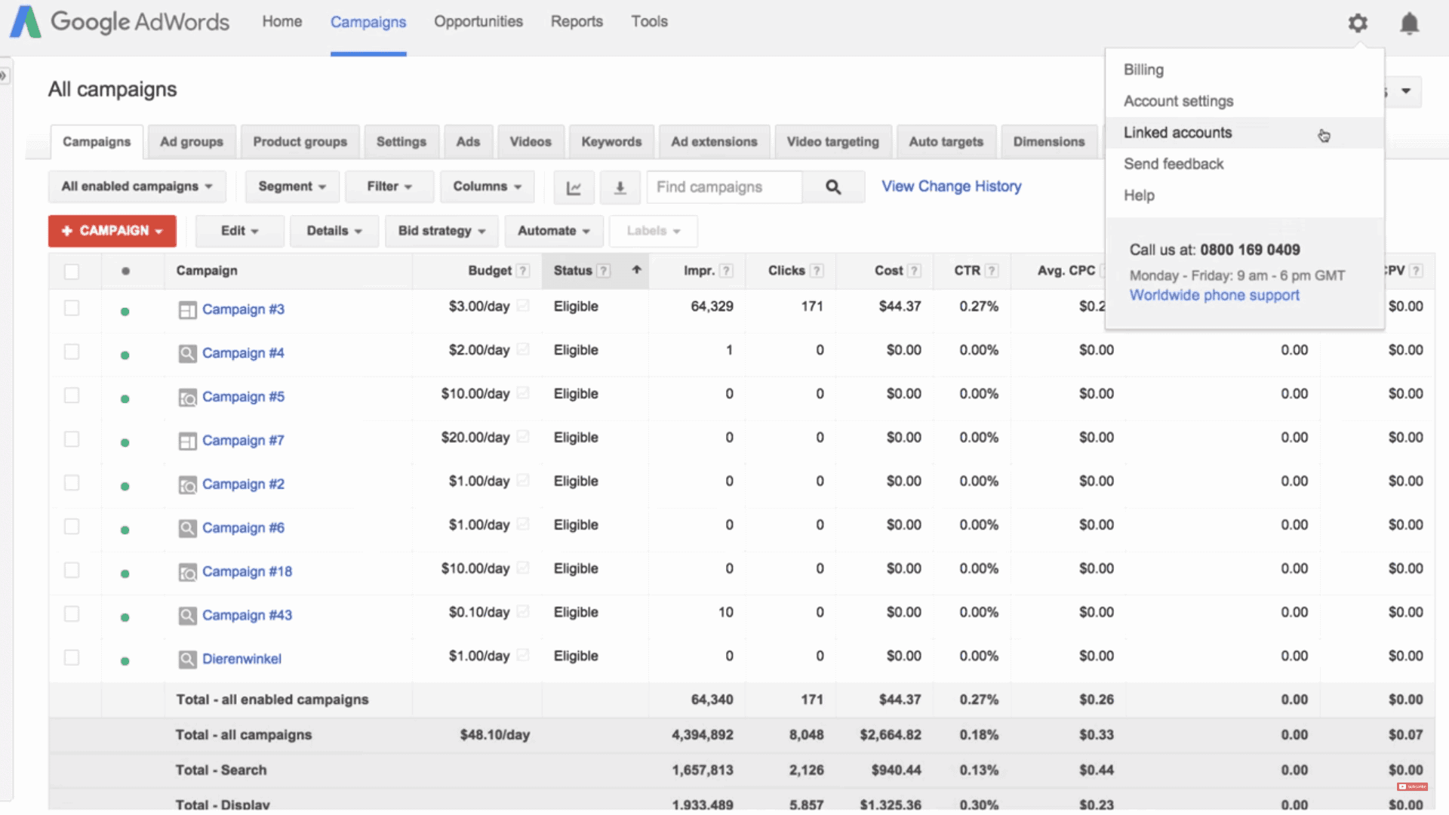Image resolution: width=1449 pixels, height=815 pixels.
Task: Open the Labels dropdown button
Action: point(654,231)
